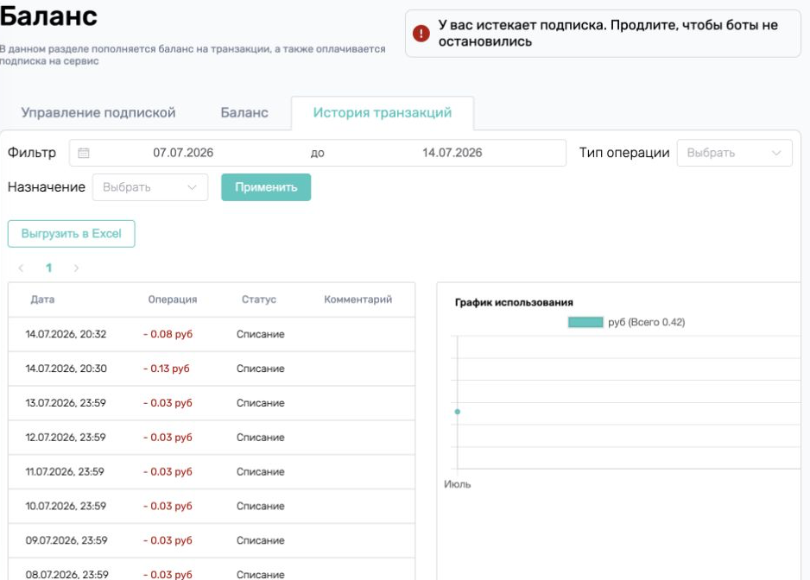Click the - 0.13 руб amount

pos(167,369)
